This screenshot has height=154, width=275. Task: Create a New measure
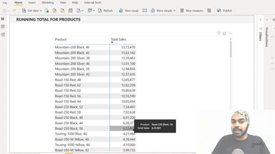point(192,11)
